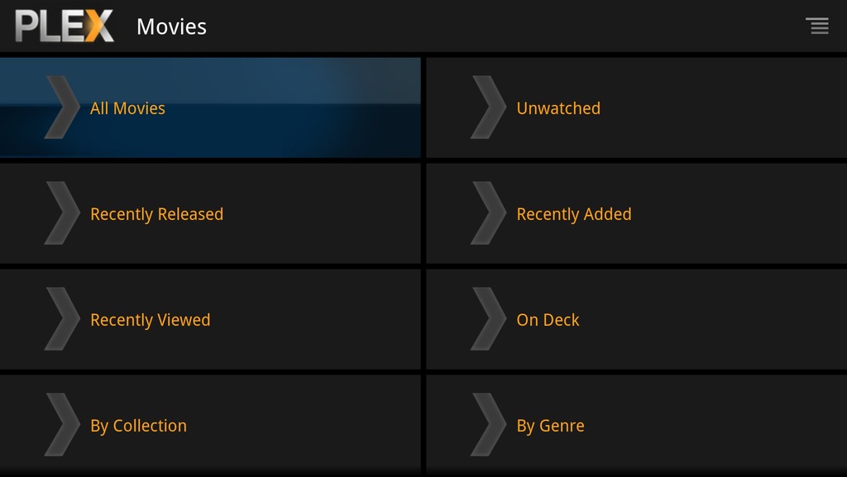The height and width of the screenshot is (477, 847).
Task: Select the Unwatched category
Action: [558, 108]
